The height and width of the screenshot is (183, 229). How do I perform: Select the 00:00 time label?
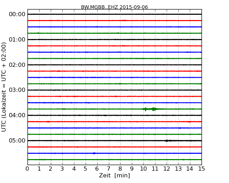coord(17,14)
